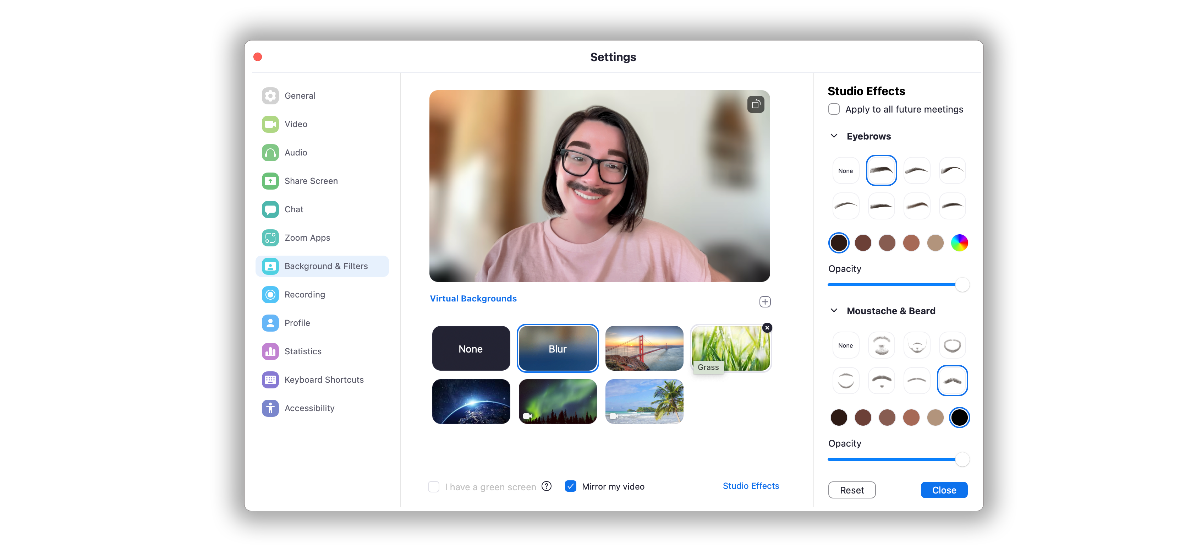Remove the Grass background with X icon
The image size is (1196, 551).
click(767, 328)
